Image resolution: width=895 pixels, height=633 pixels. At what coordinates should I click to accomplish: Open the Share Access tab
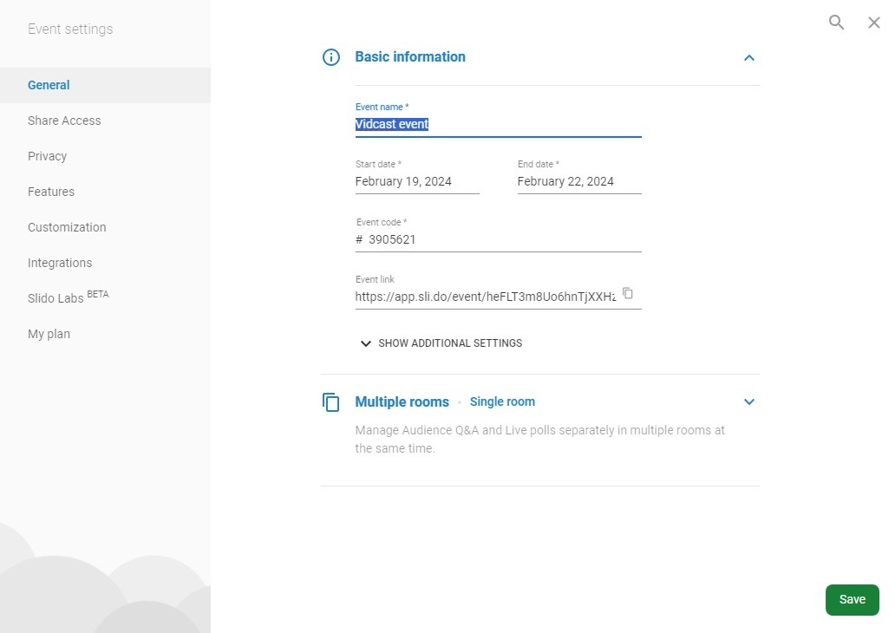point(105,121)
